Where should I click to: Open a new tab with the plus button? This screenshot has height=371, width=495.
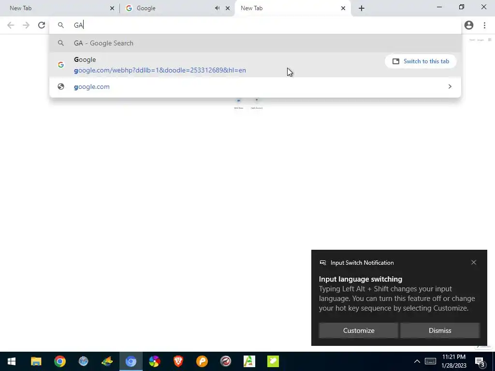(x=362, y=8)
